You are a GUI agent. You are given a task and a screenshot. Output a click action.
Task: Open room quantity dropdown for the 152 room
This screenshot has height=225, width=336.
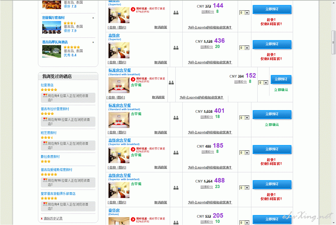[263, 83]
